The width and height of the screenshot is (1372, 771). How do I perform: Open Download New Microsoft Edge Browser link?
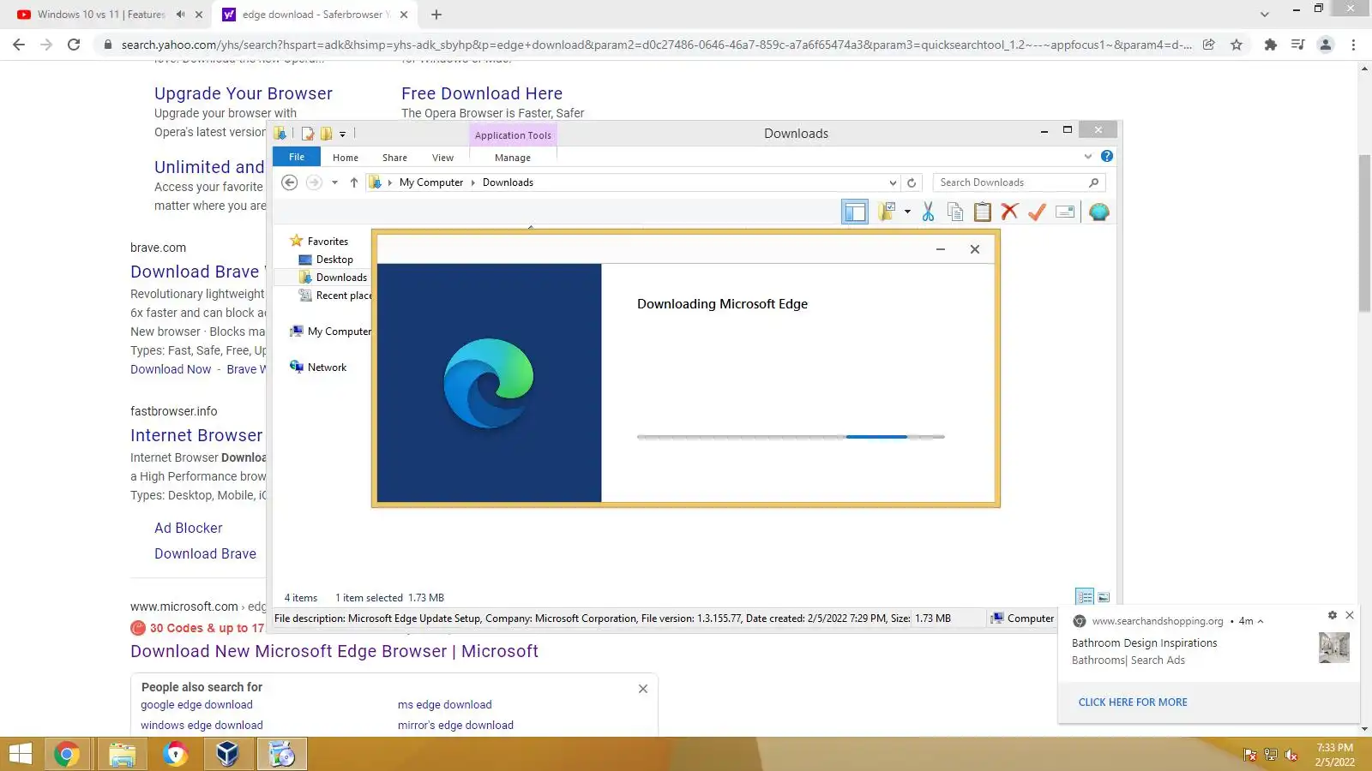pyautogui.click(x=334, y=651)
